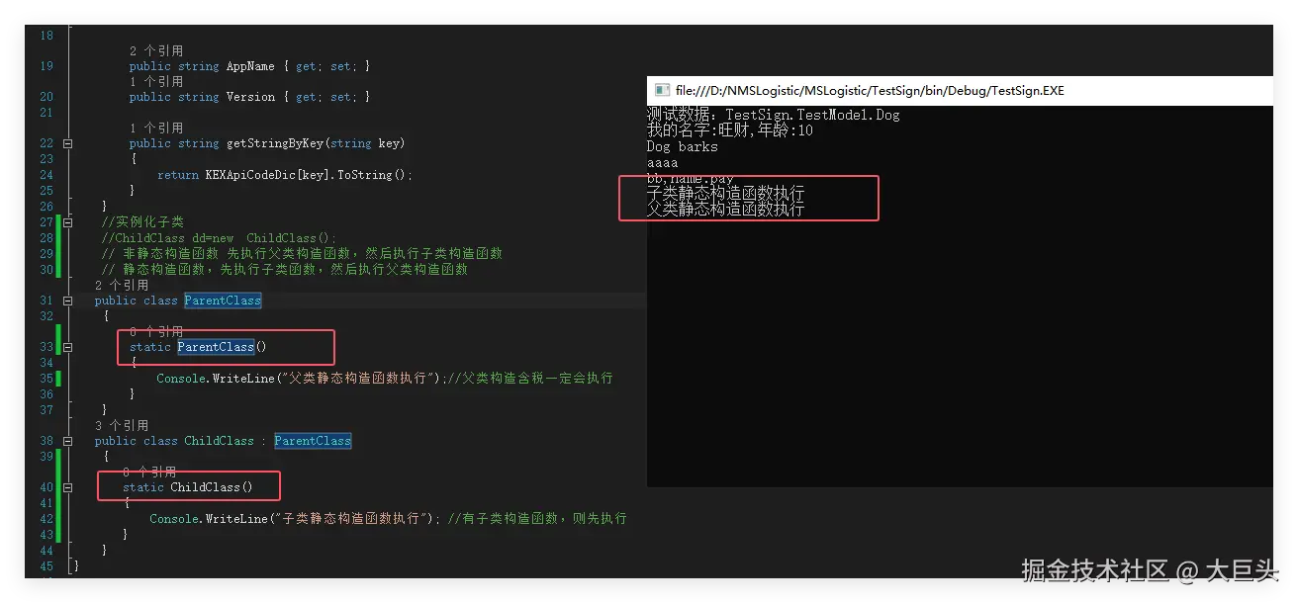Image resolution: width=1298 pixels, height=603 pixels.
Task: Click the green change bar next to line 35
Action: tap(57, 379)
